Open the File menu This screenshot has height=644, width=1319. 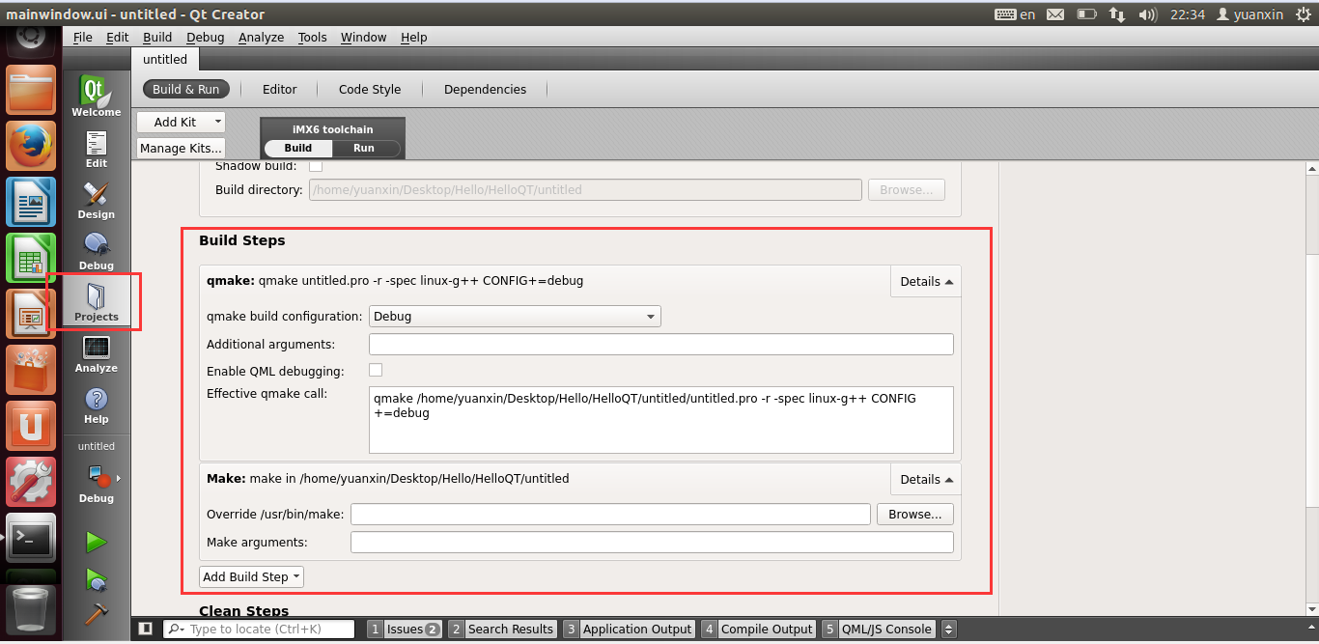(x=83, y=37)
